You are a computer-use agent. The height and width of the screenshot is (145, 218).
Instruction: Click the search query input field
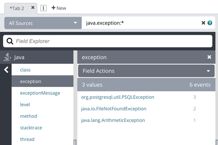(x=140, y=23)
